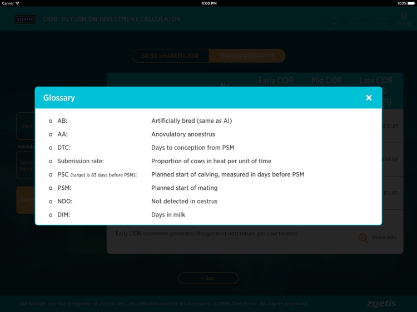Select the AB glossary term
Viewport: 417px width, 312px height.
point(62,121)
